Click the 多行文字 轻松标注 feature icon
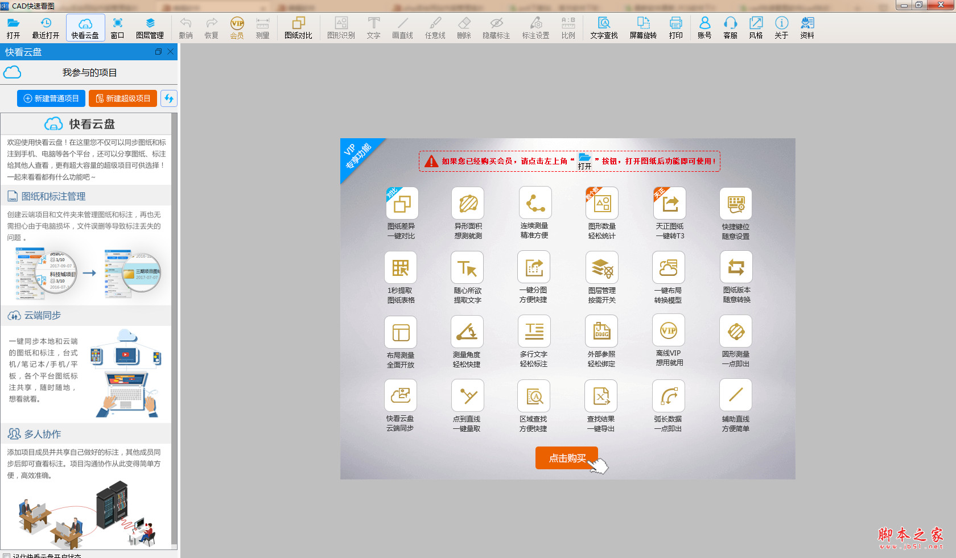This screenshot has height=558, width=956. tap(534, 331)
